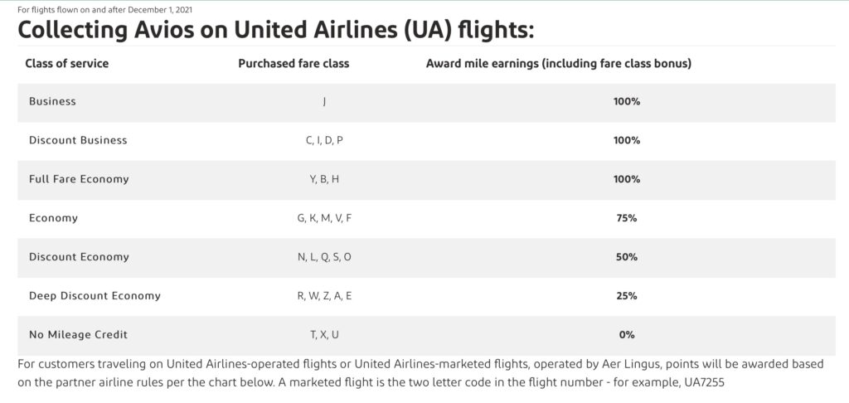Click the T, X, U fare classes cell
This screenshot has width=849, height=403.
[324, 335]
